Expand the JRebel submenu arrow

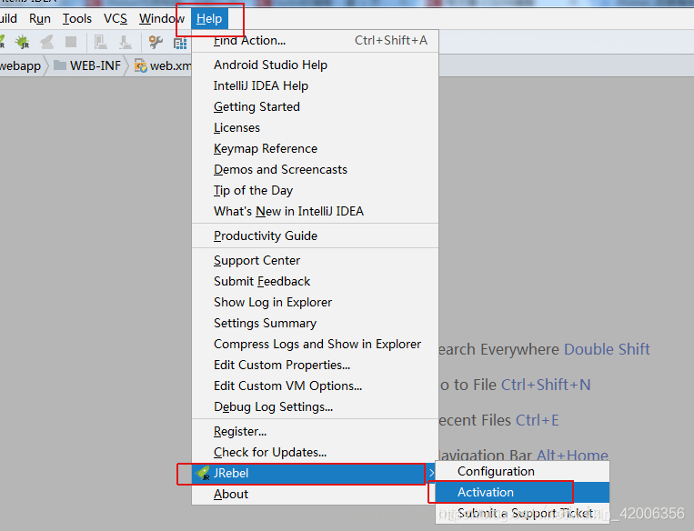pyautogui.click(x=431, y=474)
